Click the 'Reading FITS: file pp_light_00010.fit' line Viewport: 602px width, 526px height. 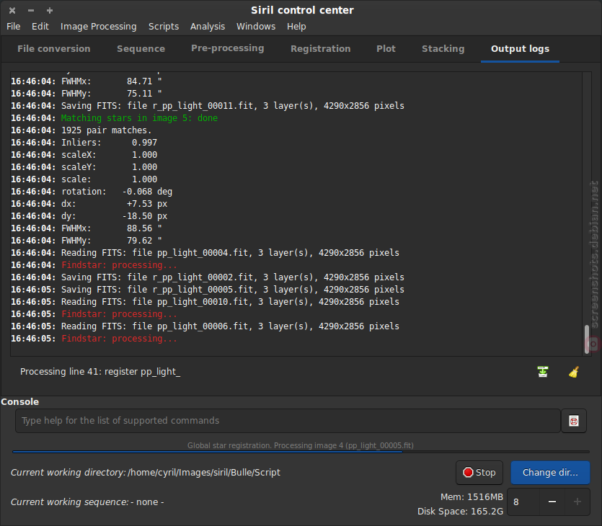click(230, 302)
